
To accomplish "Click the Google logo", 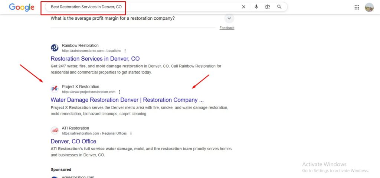I will pyautogui.click(x=22, y=7).
